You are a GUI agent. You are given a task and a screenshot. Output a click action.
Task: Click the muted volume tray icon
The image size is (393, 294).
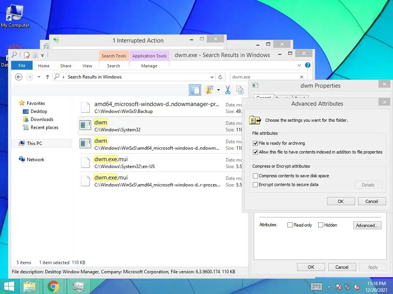[x=357, y=287]
